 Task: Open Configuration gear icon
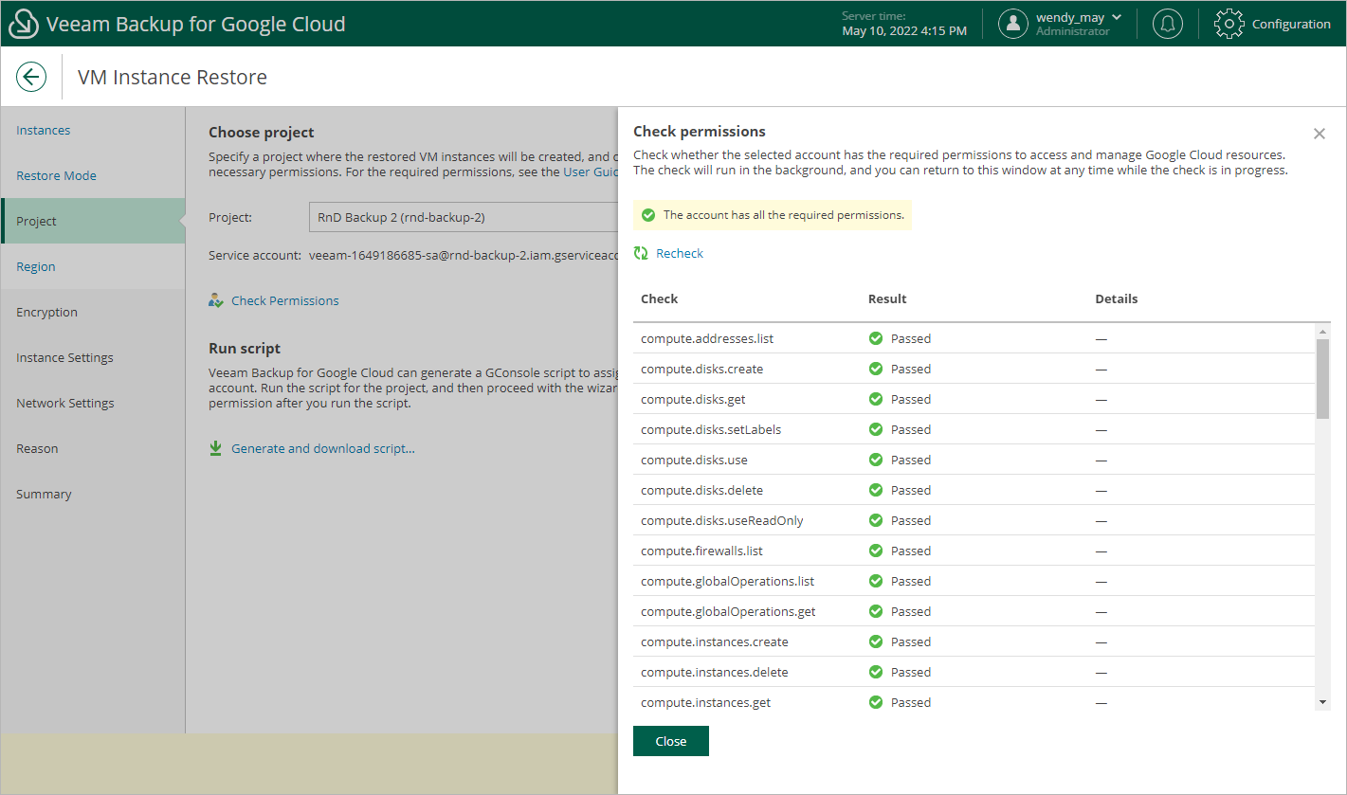click(x=1229, y=24)
